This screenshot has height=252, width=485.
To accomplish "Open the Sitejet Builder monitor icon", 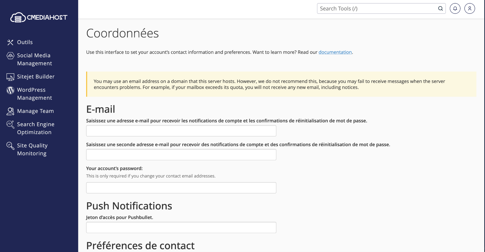I will [10, 77].
